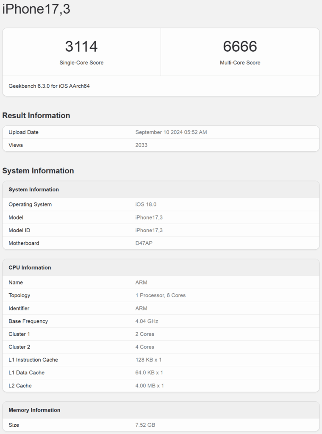Select the upload date September 10 2024 value
The width and height of the screenshot is (322, 434).
(171, 132)
